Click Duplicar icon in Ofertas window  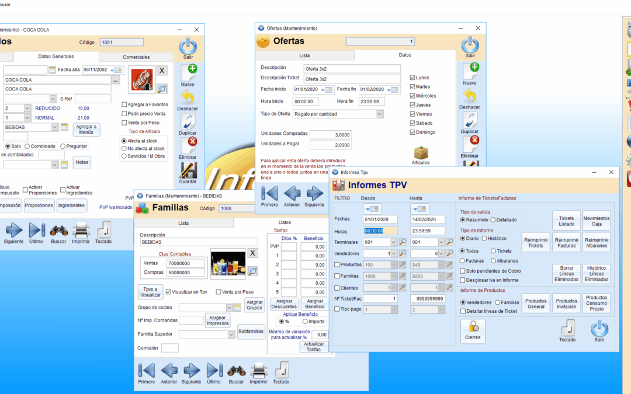[470, 121]
